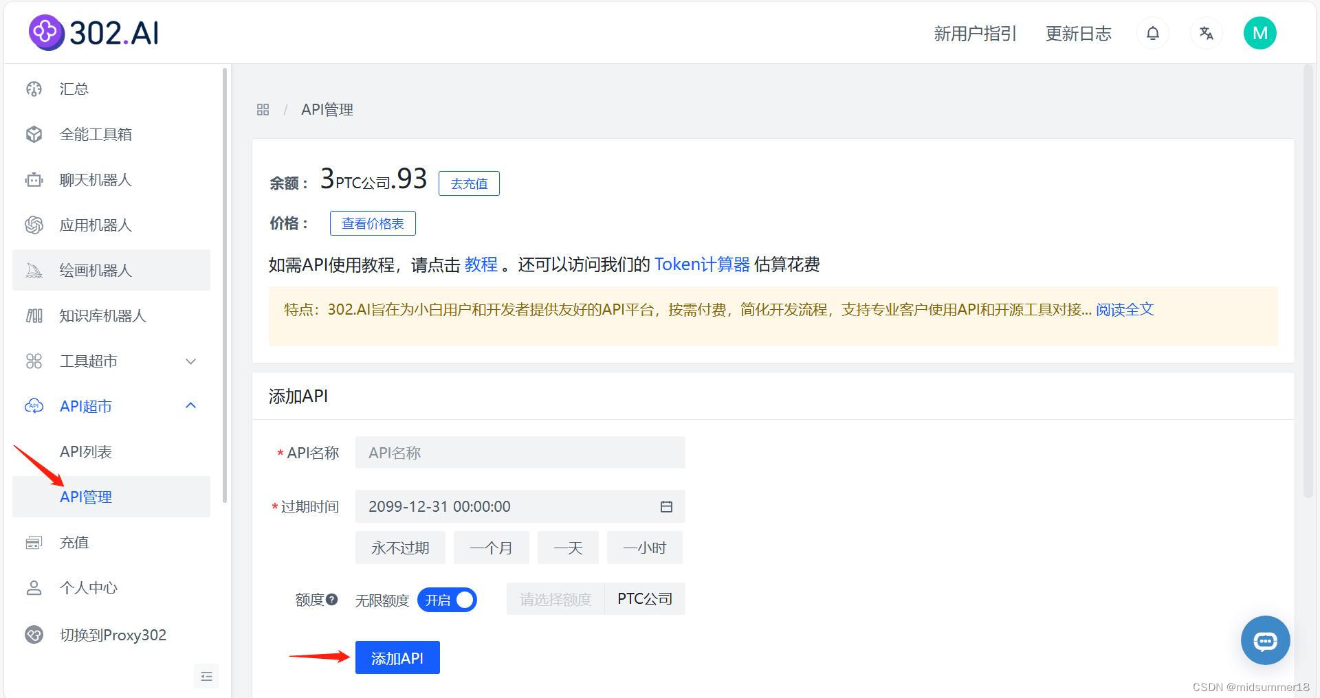Expand the 工具超市 submenu chevron
The width and height of the screenshot is (1320, 698).
click(191, 361)
